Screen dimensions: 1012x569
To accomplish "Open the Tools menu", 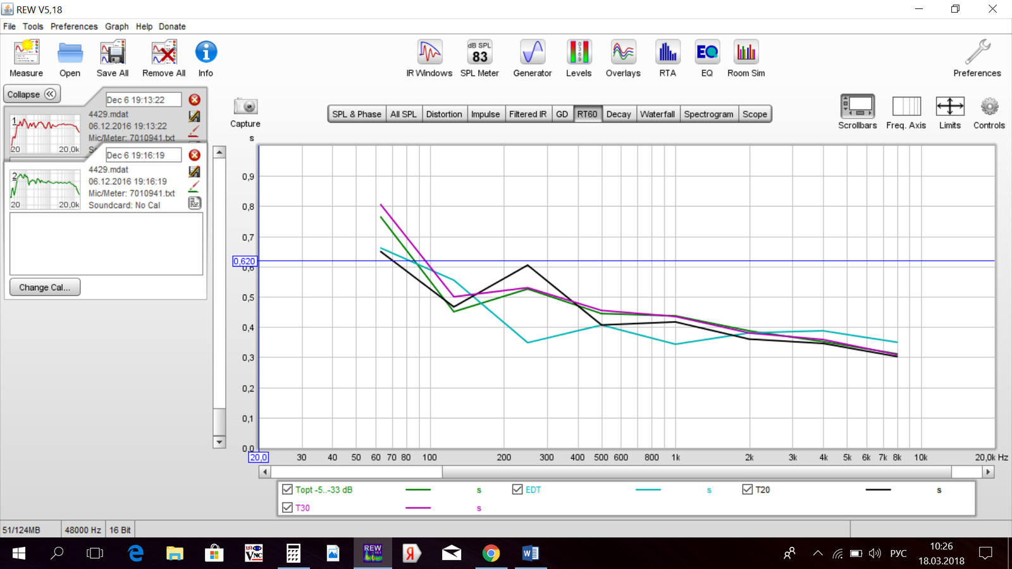I will coord(33,27).
